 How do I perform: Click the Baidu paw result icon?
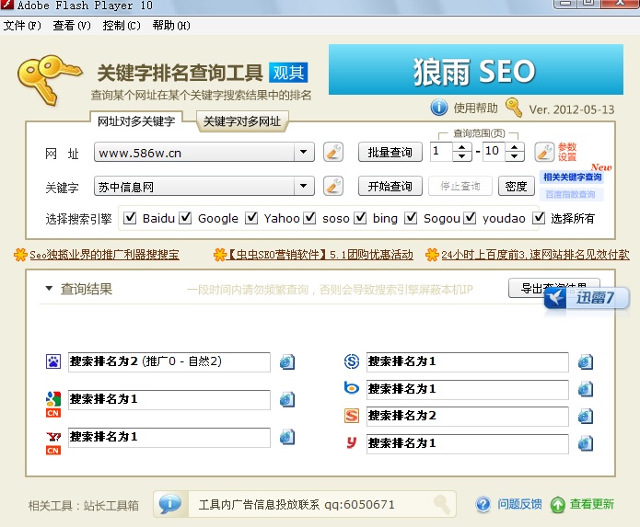click(53, 361)
